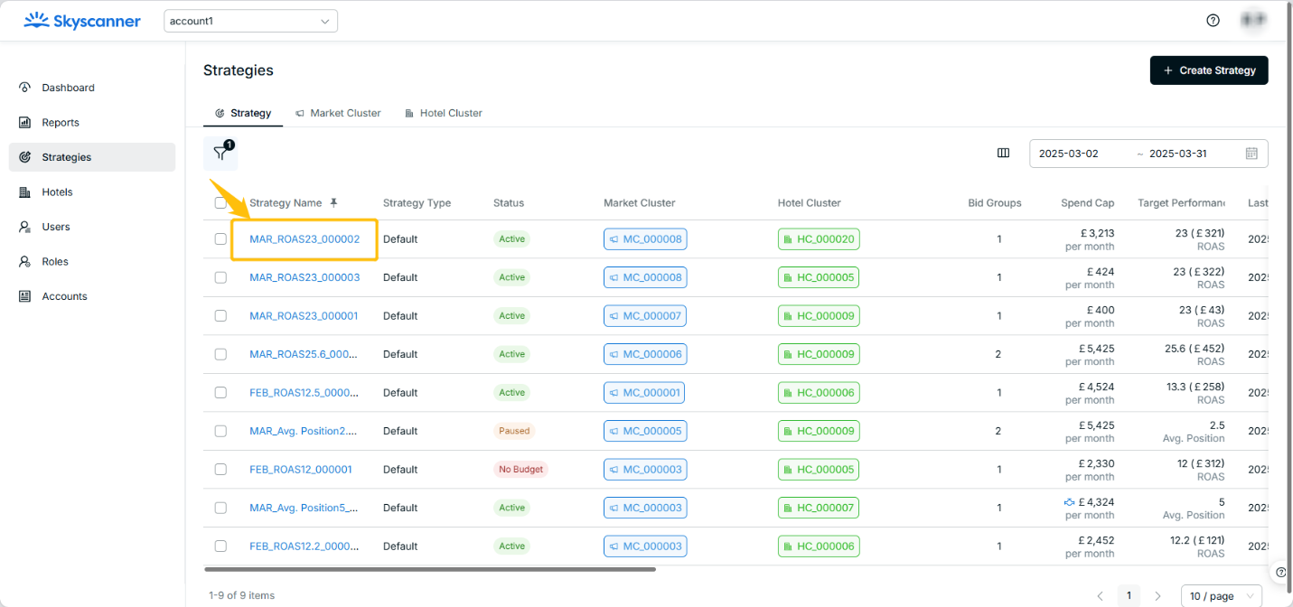
Task: Open the user avatar in top right
Action: (x=1253, y=20)
